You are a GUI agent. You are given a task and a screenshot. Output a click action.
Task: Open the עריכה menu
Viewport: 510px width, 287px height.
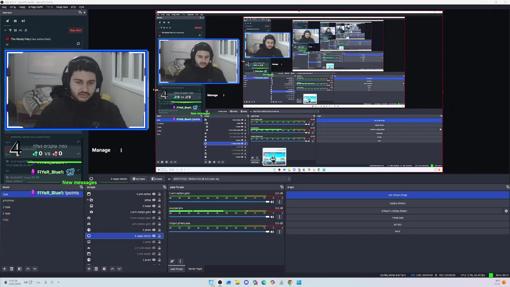(x=13, y=7)
